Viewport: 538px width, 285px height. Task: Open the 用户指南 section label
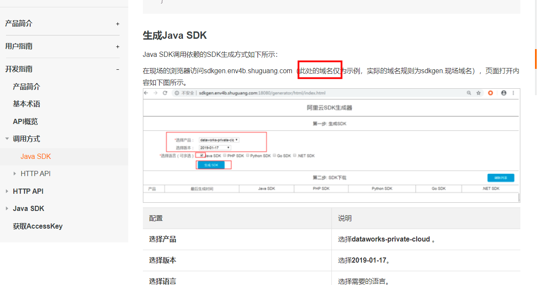click(x=19, y=46)
